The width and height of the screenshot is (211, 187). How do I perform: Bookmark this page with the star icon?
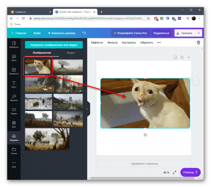click(x=148, y=18)
